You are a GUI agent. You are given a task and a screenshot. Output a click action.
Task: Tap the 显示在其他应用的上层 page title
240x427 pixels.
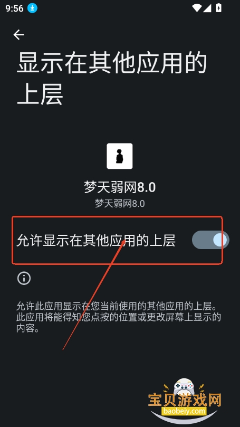[112, 79]
